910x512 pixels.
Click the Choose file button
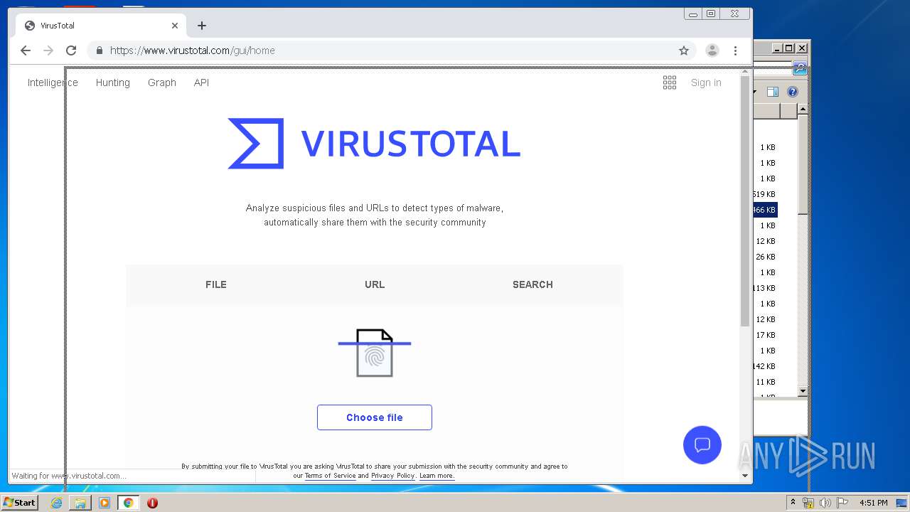pos(375,417)
